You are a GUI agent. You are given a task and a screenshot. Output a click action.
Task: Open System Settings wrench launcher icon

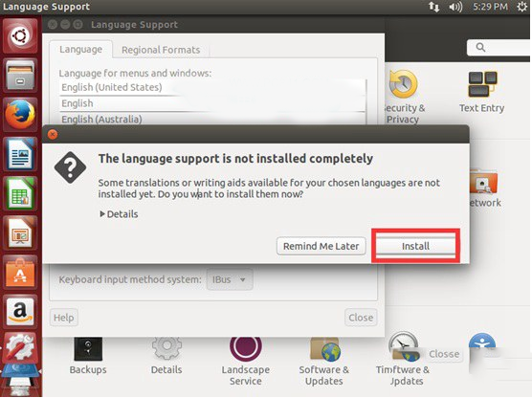[20, 347]
